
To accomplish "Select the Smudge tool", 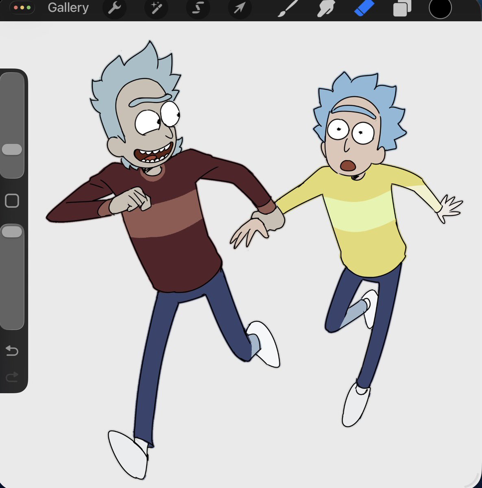I will [326, 9].
